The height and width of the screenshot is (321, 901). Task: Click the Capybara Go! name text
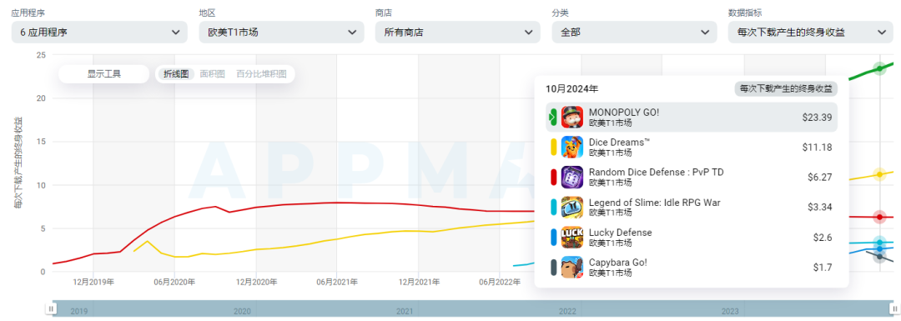pos(617,263)
